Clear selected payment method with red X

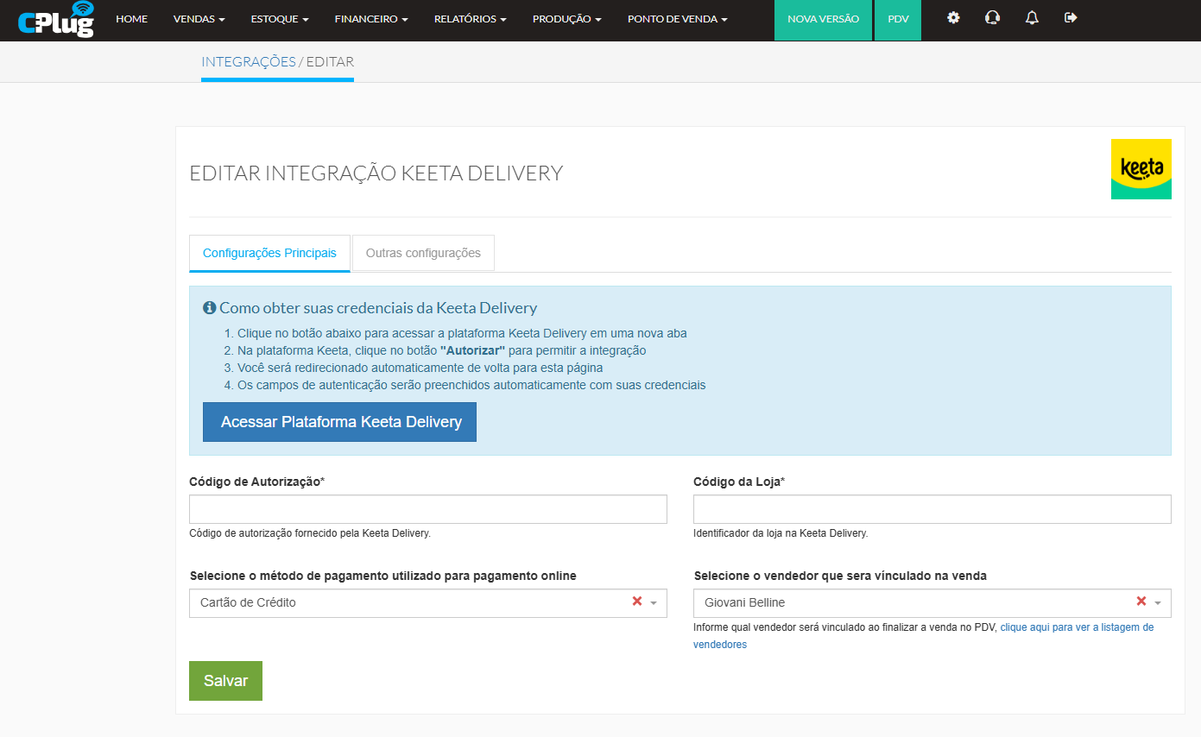637,602
